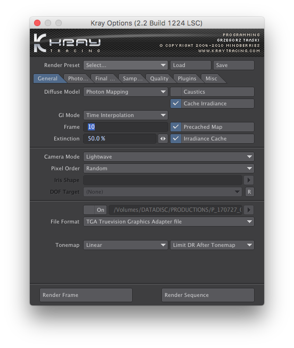This screenshot has height=348, width=294.
Task: Click the R button beside DOF Target
Action: (x=249, y=192)
